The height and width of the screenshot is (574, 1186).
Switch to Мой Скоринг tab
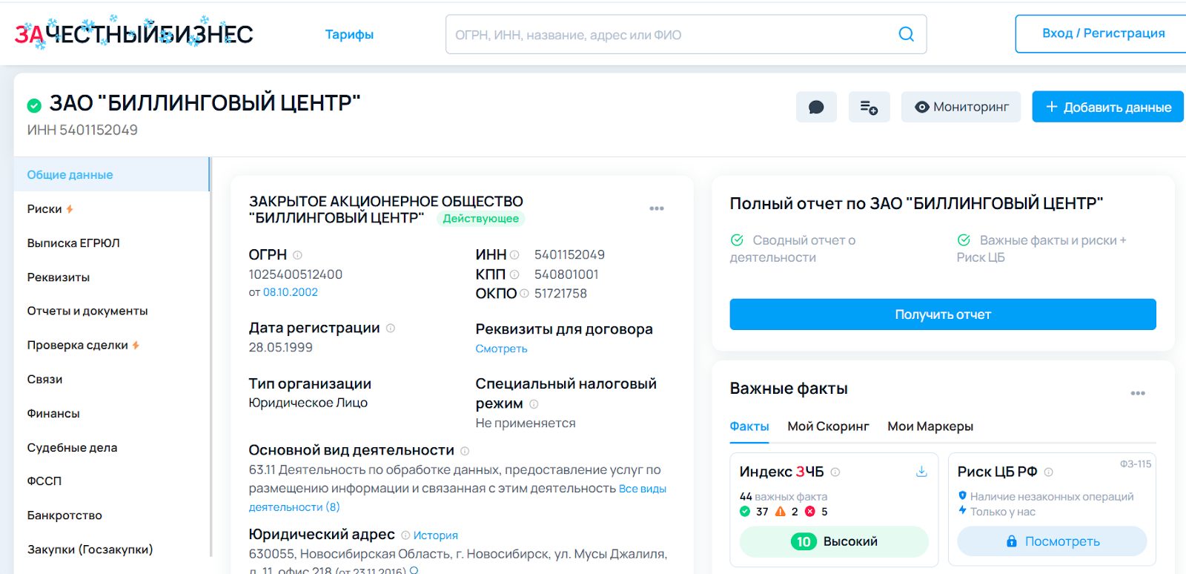coord(828,426)
